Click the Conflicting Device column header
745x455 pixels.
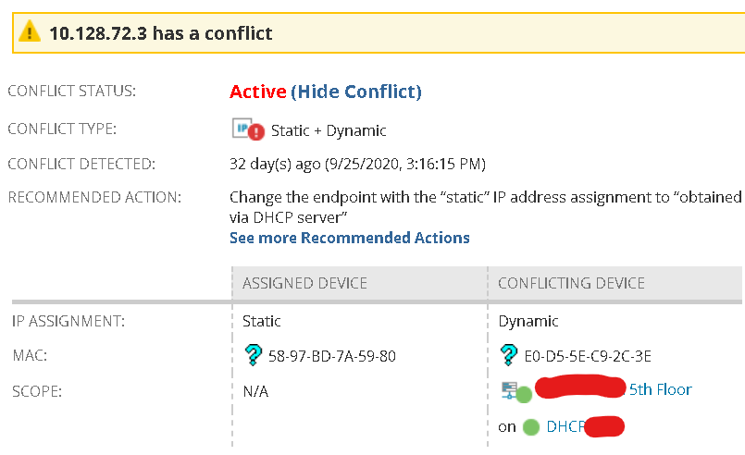[571, 283]
